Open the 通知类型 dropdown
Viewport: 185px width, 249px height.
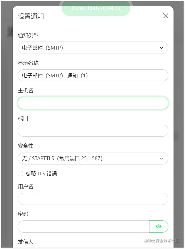[x=93, y=48]
